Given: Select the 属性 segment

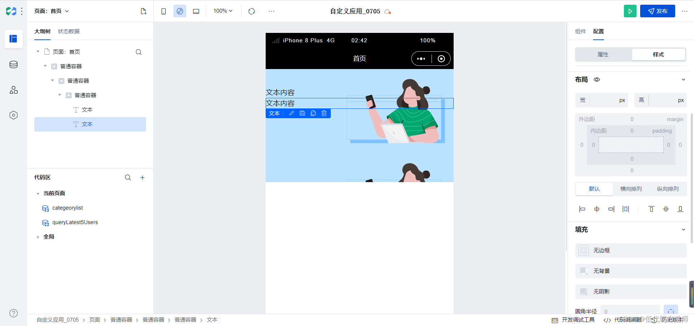Looking at the screenshot, I should tap(603, 55).
